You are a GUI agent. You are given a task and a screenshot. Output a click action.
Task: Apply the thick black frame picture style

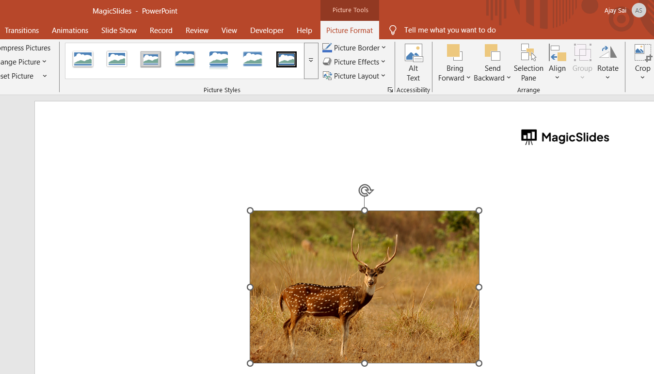pyautogui.click(x=287, y=59)
